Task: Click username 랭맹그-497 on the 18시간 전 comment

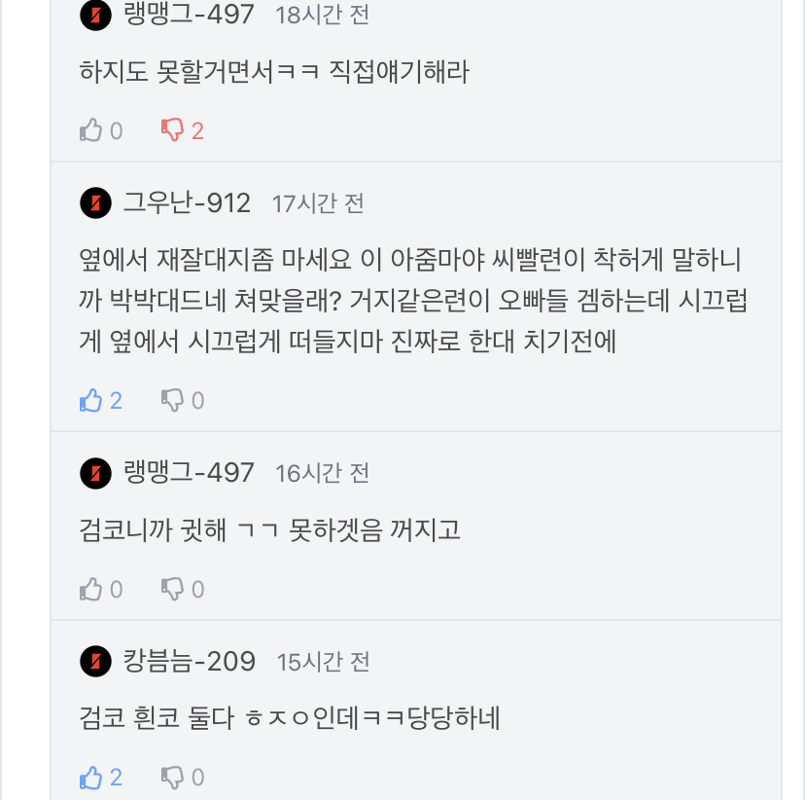Action: pos(190,15)
